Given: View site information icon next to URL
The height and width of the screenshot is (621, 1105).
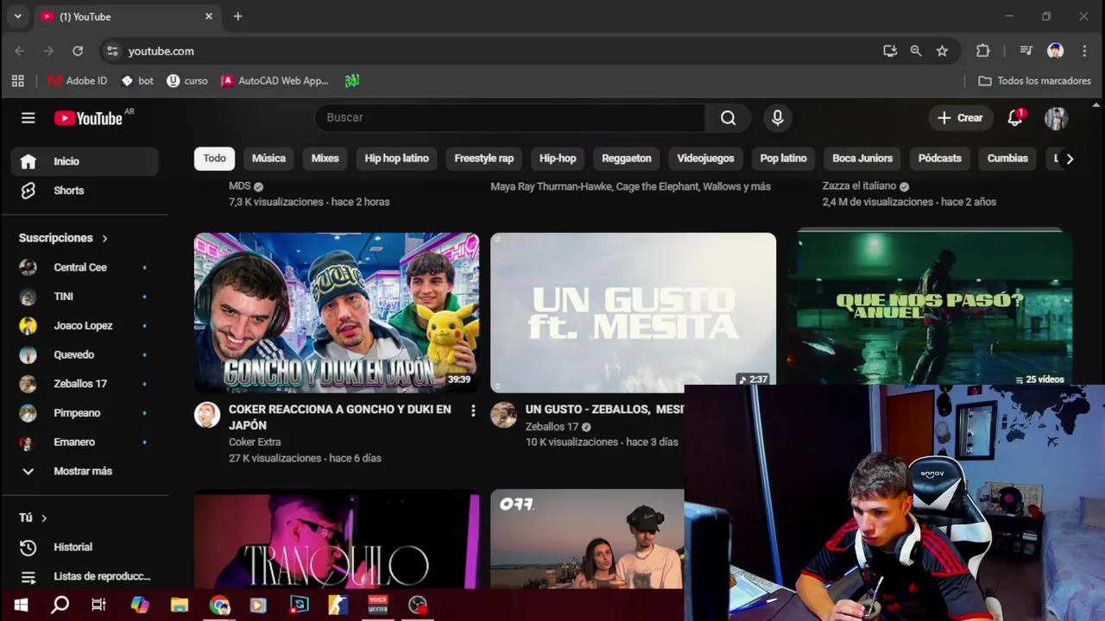Looking at the screenshot, I should click(x=112, y=51).
